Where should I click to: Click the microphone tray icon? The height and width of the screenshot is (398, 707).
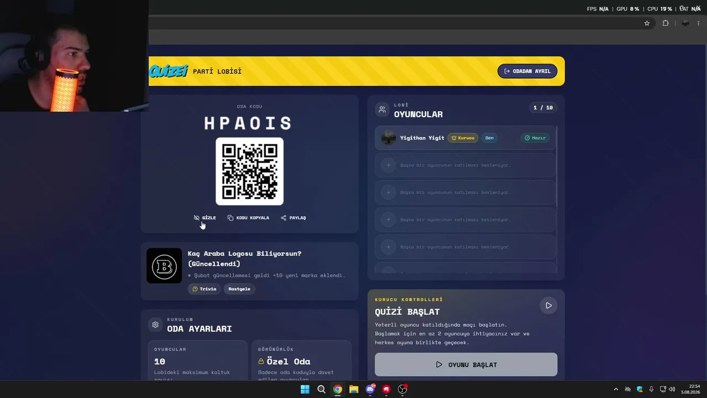651,389
